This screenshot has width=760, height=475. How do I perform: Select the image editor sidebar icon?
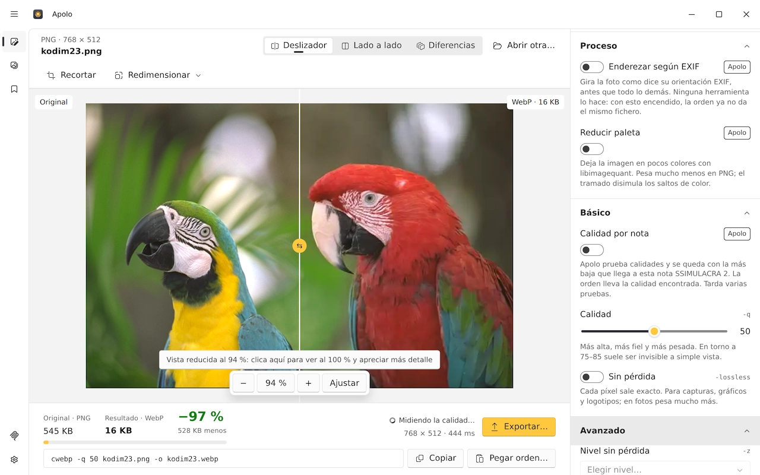coord(14,42)
